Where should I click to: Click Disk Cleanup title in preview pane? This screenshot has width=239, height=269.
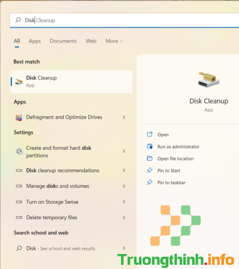208,101
